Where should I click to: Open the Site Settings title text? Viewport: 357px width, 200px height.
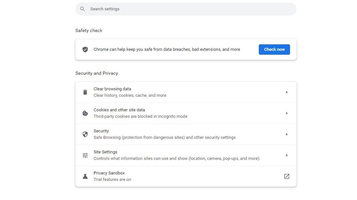[x=105, y=152]
